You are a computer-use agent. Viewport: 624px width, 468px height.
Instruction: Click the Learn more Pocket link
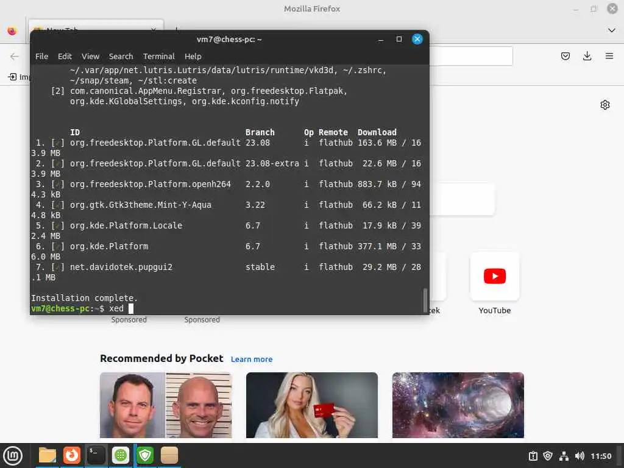pyautogui.click(x=252, y=360)
